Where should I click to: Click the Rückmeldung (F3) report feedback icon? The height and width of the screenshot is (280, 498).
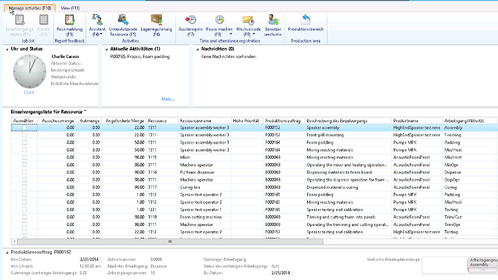click(69, 20)
